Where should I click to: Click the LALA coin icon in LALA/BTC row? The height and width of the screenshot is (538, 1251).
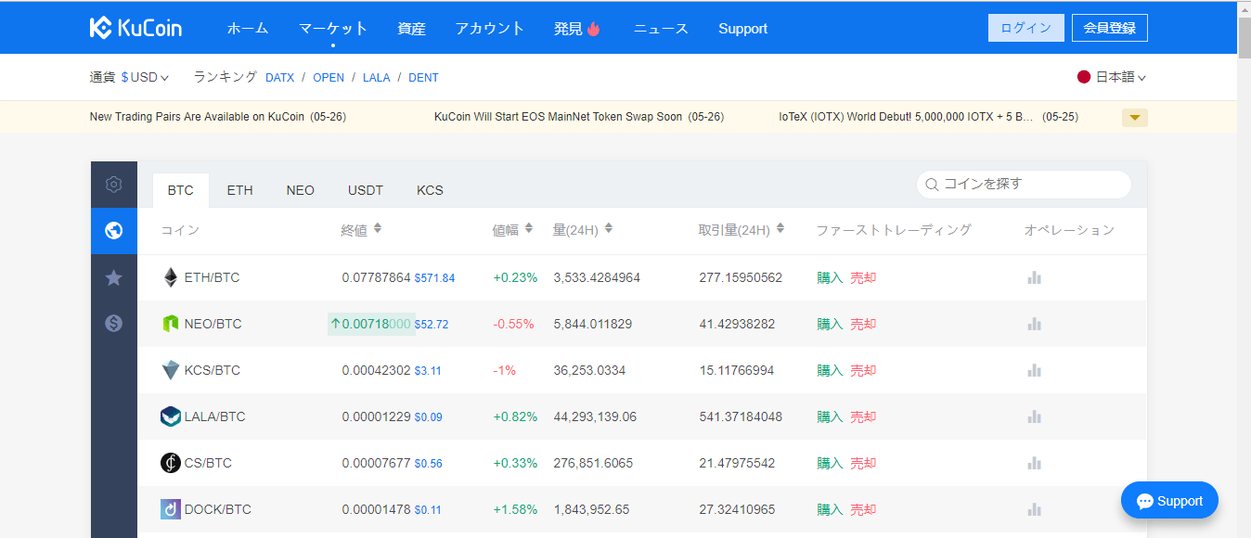(171, 416)
